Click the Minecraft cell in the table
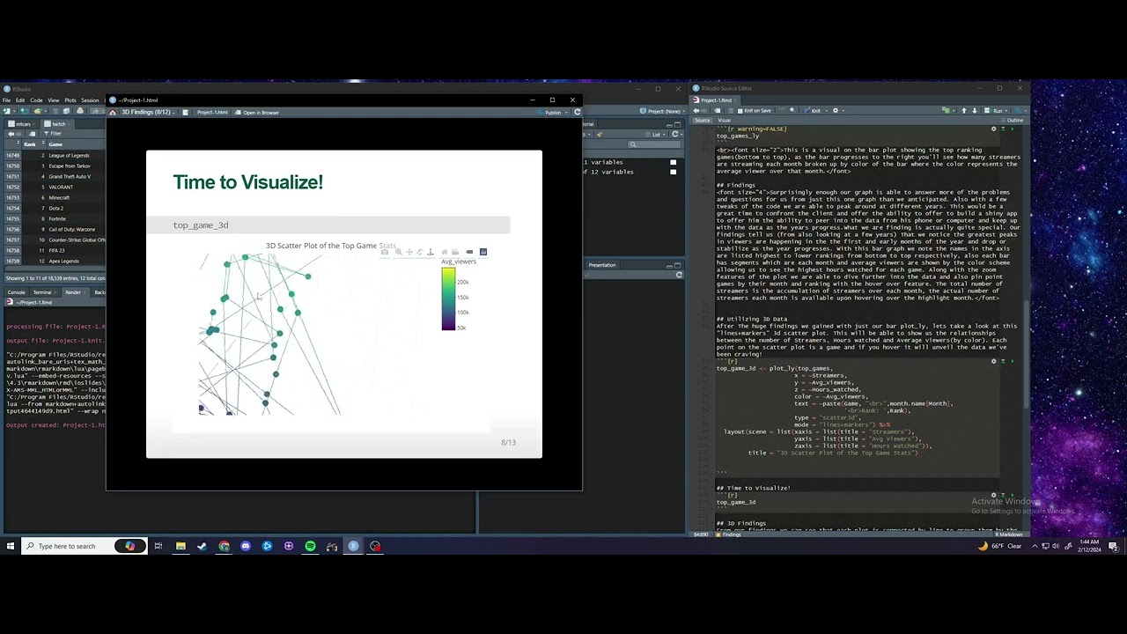This screenshot has height=634, width=1127. (x=59, y=198)
